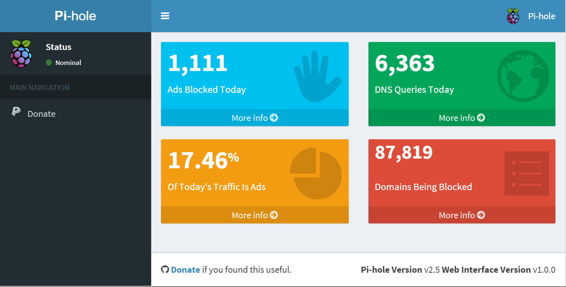Click the Donate link in the footer
The image size is (566, 287).
tap(186, 270)
